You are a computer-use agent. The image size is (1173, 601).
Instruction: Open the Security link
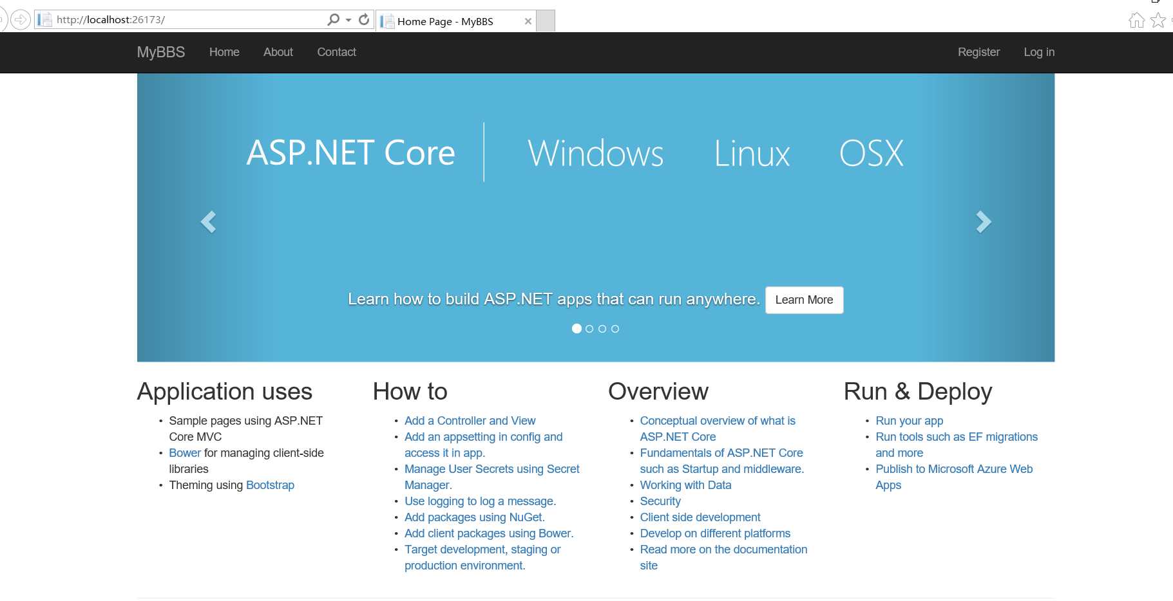point(660,501)
